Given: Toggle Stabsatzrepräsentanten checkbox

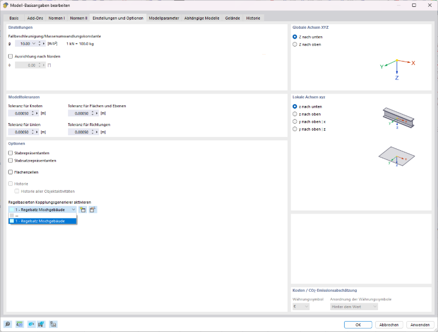Looking at the screenshot, I should click(x=10, y=161).
